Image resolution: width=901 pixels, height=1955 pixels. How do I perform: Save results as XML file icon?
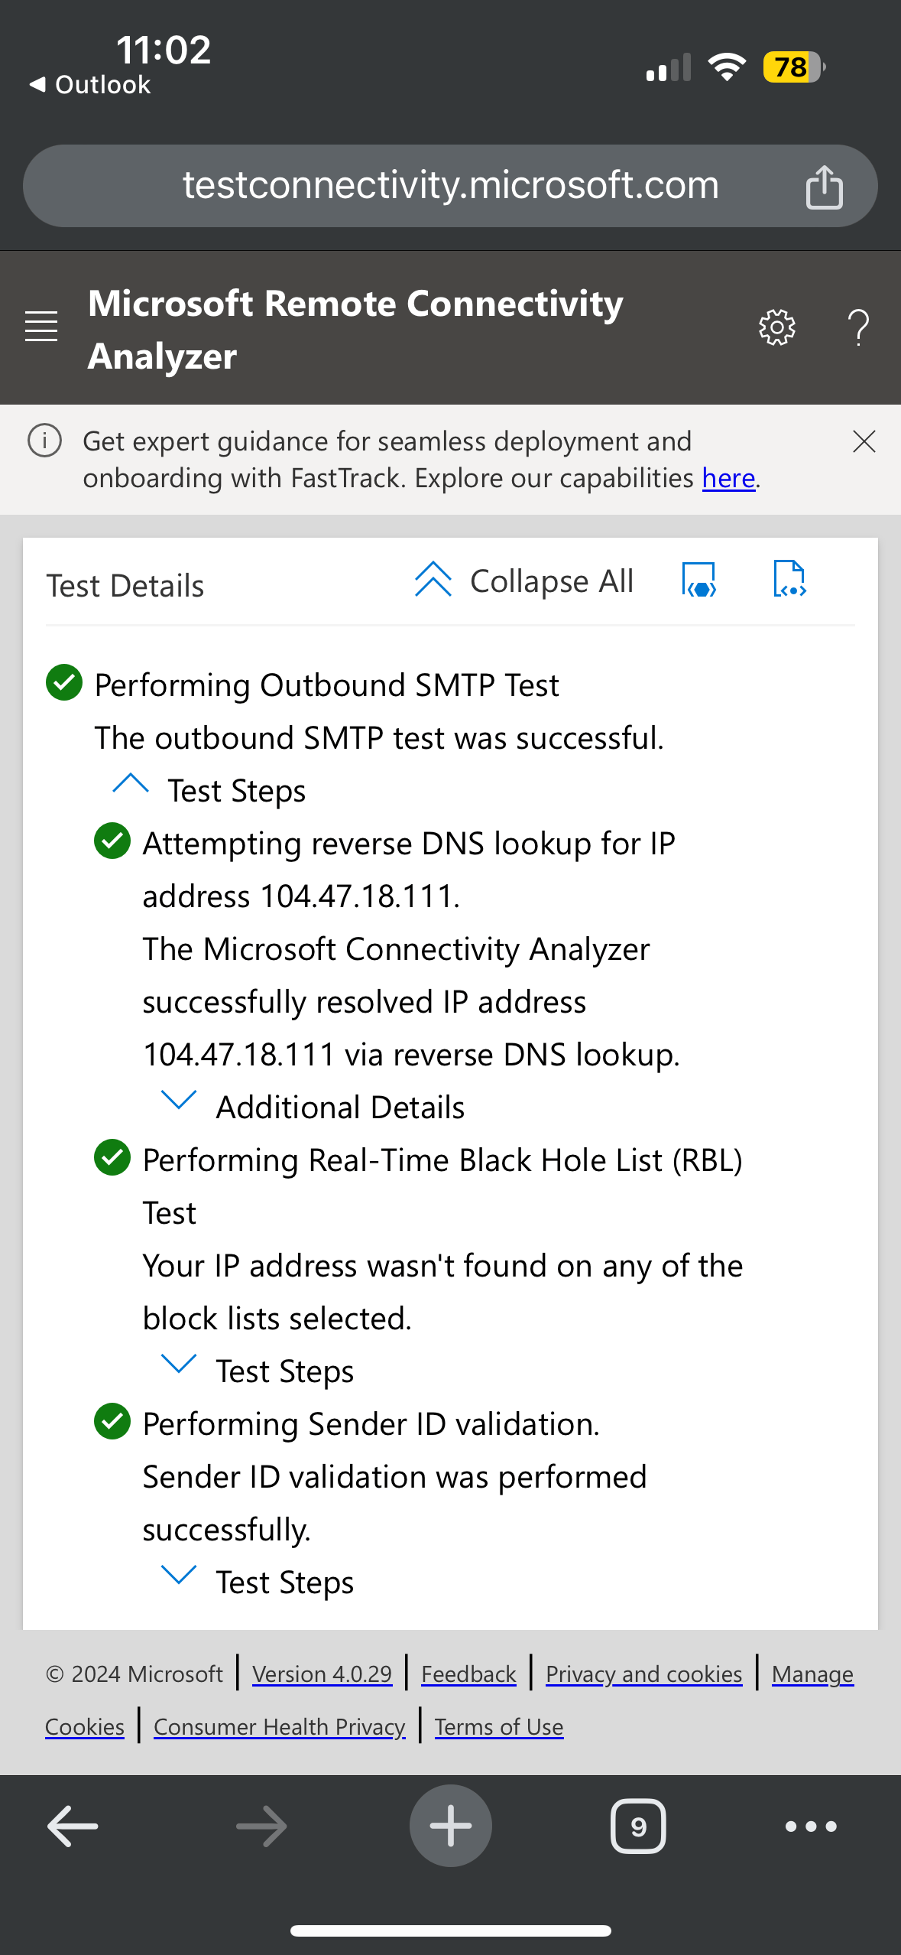(x=789, y=579)
